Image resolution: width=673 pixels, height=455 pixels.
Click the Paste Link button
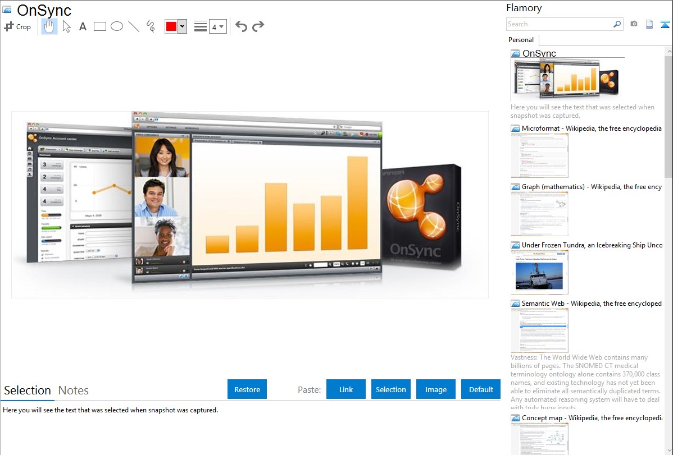pos(346,389)
